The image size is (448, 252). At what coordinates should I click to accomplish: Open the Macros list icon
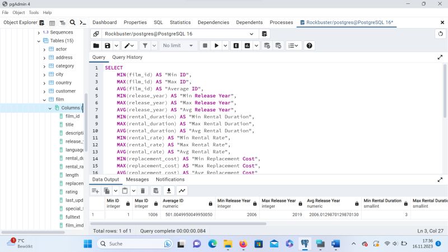[293, 45]
